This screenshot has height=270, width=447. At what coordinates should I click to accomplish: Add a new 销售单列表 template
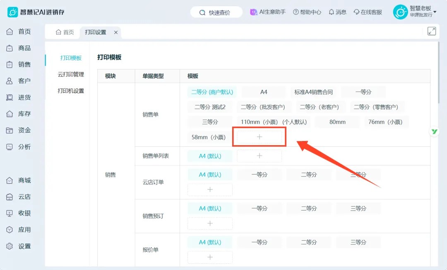(x=260, y=156)
